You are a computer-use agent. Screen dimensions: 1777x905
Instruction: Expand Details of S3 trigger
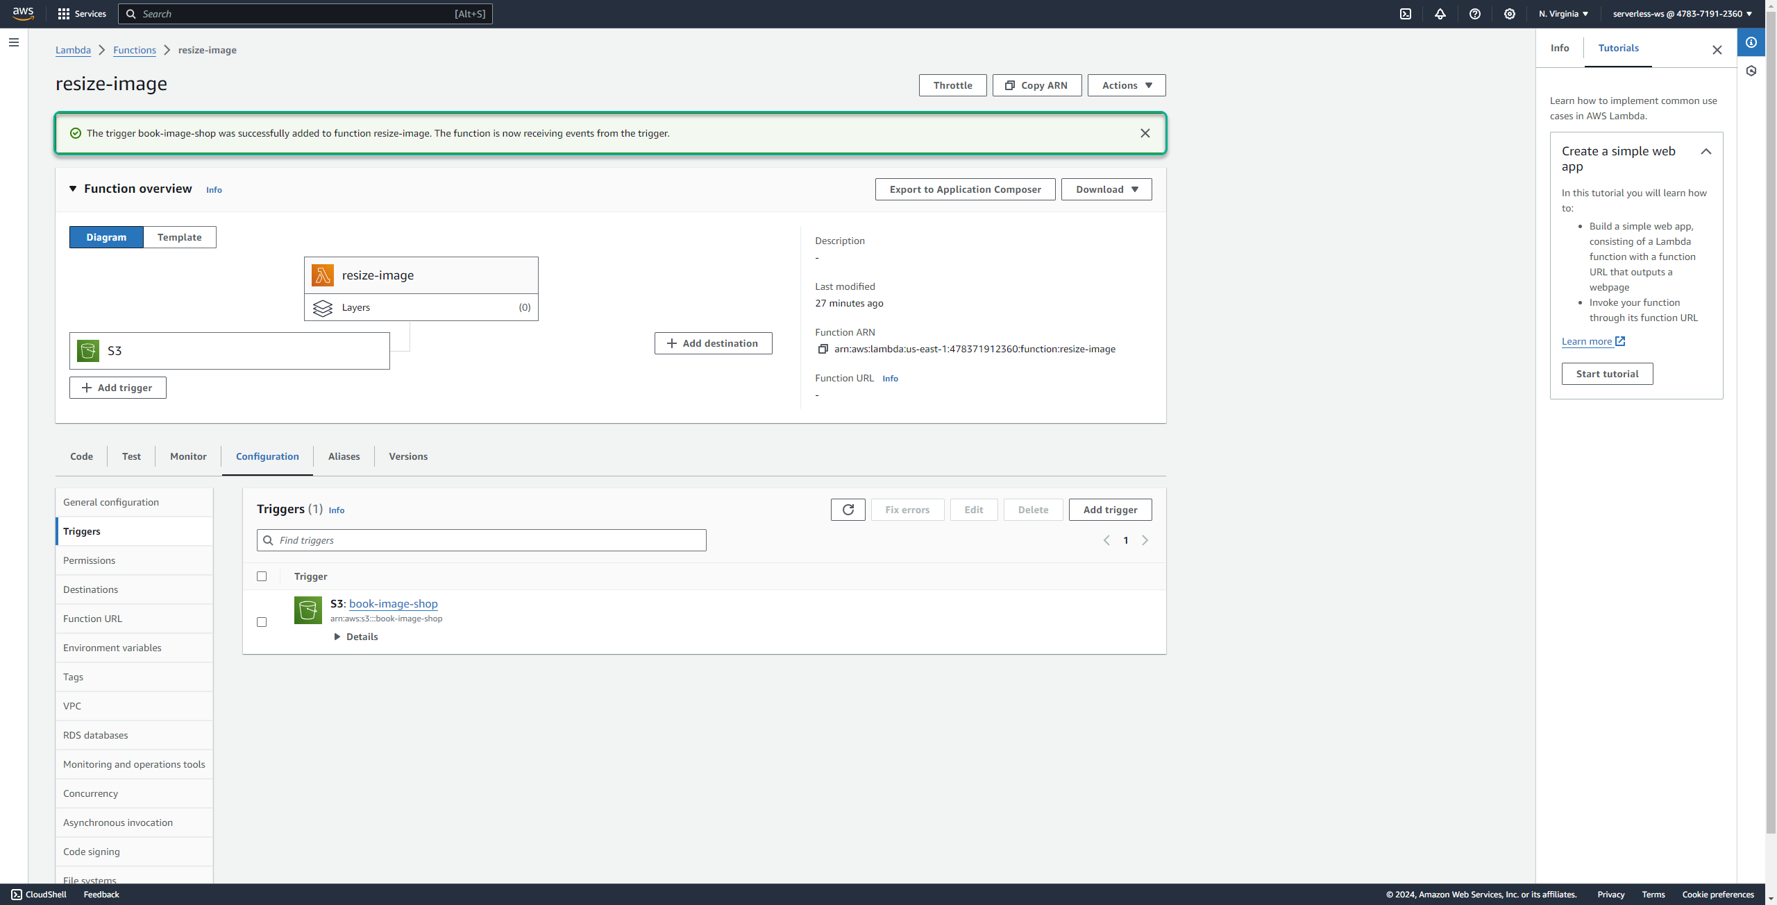pyautogui.click(x=356, y=637)
